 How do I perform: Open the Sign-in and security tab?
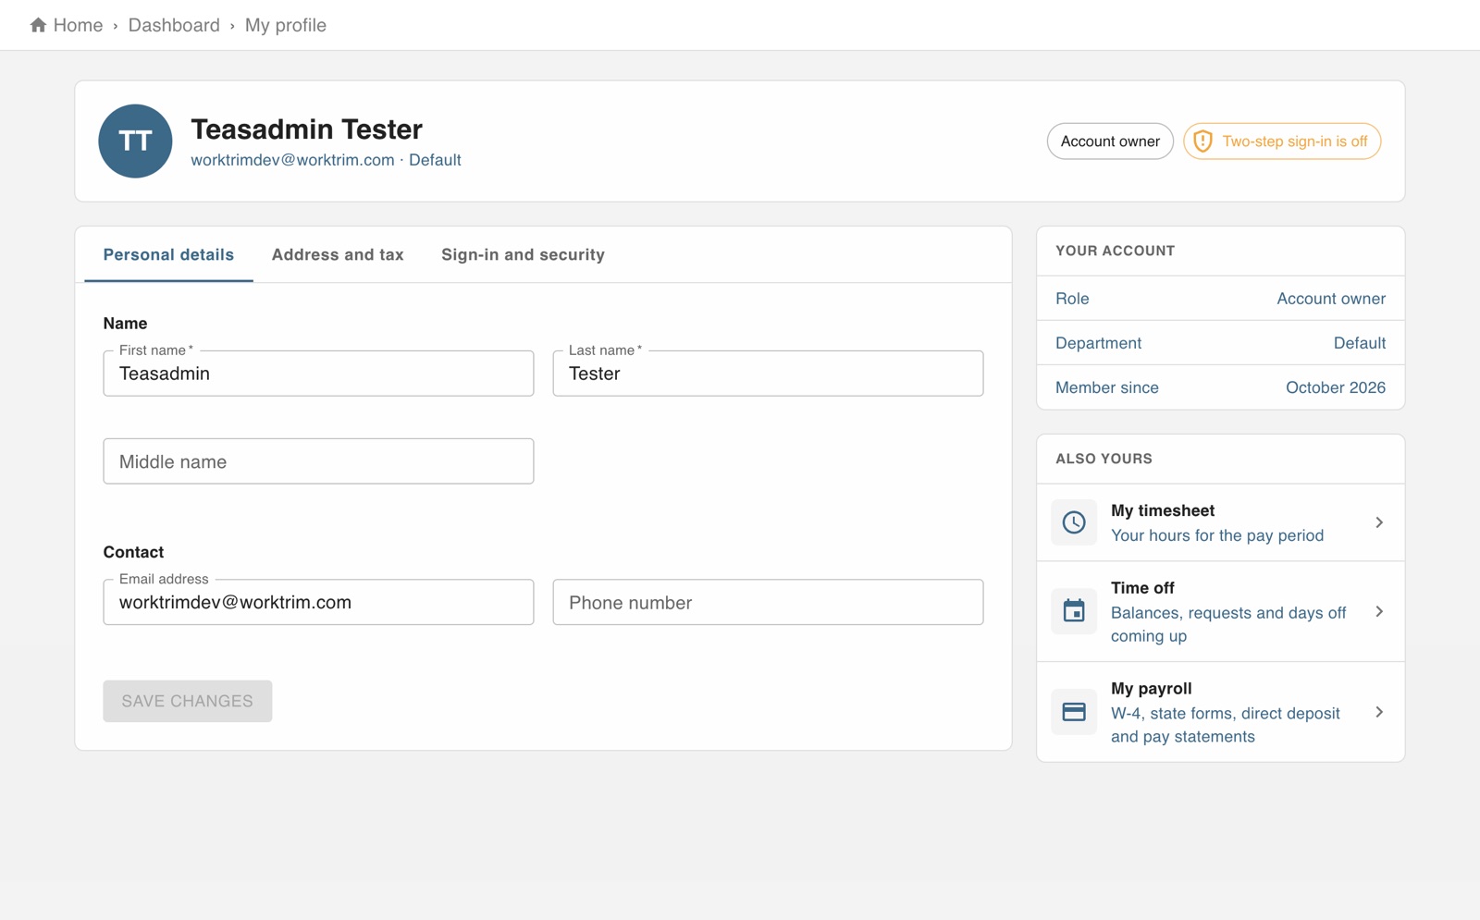tap(523, 254)
